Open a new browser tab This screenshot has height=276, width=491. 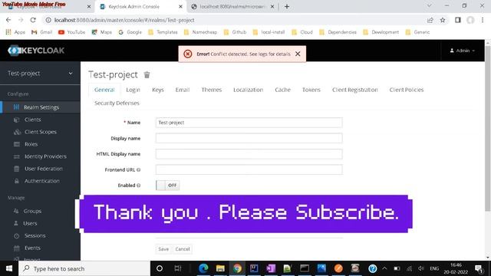[x=287, y=7]
